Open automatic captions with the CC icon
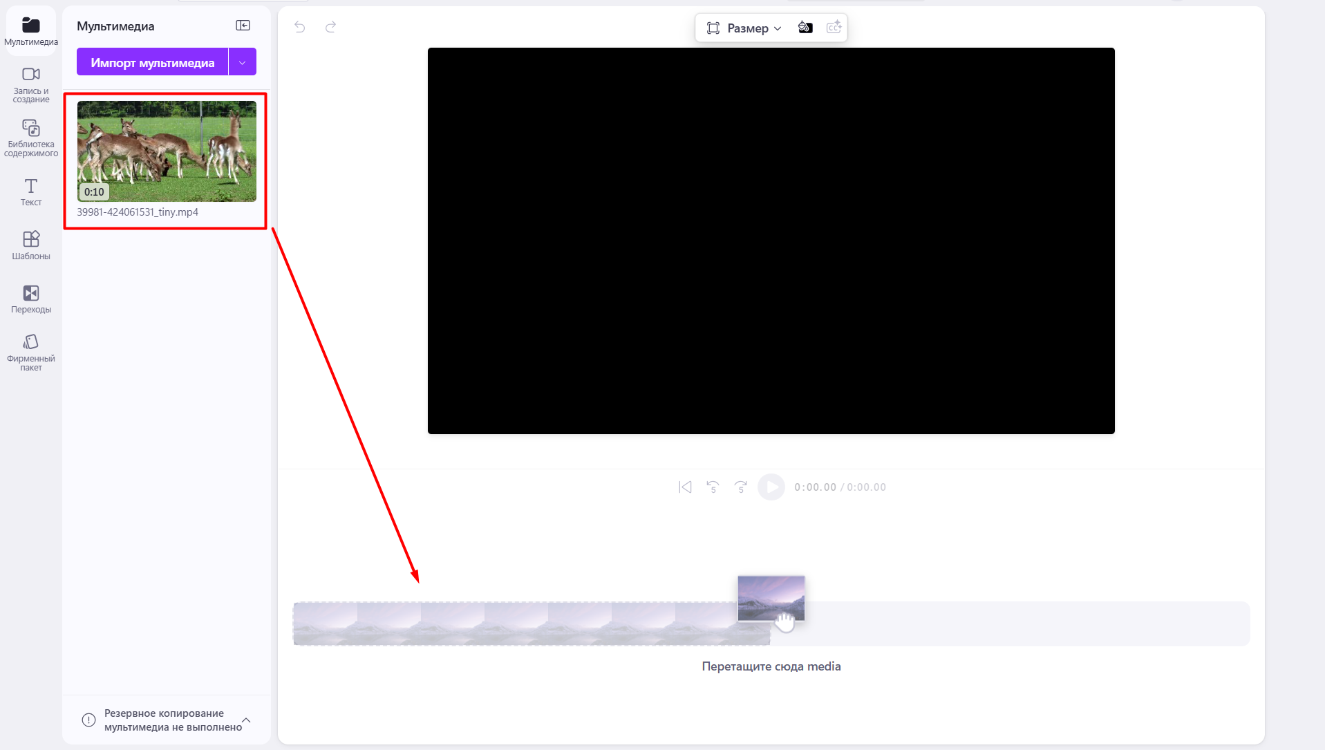The width and height of the screenshot is (1325, 750). point(834,28)
